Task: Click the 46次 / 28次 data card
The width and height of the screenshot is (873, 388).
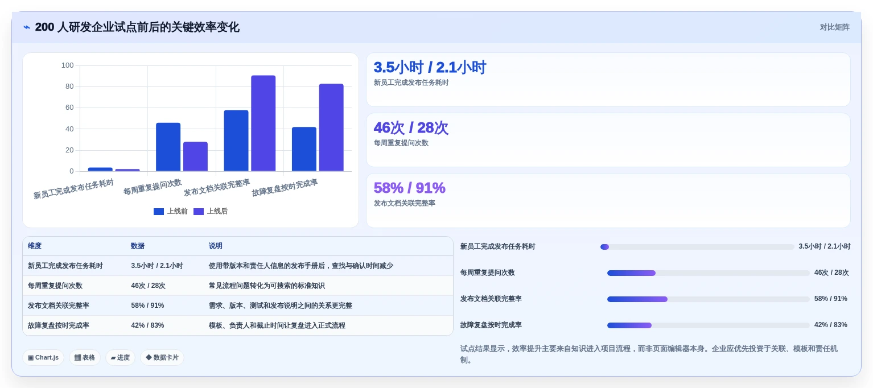Action: coord(608,140)
